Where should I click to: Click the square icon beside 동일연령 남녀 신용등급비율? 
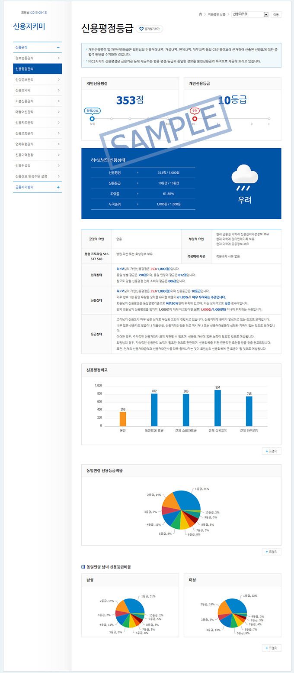pos(83,566)
